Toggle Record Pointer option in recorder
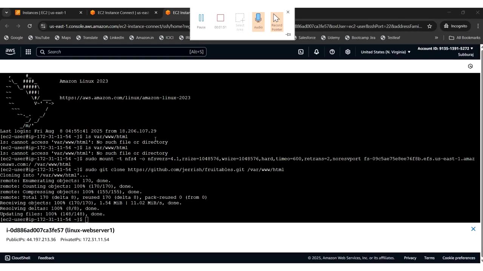The height and width of the screenshot is (271, 483). click(277, 22)
